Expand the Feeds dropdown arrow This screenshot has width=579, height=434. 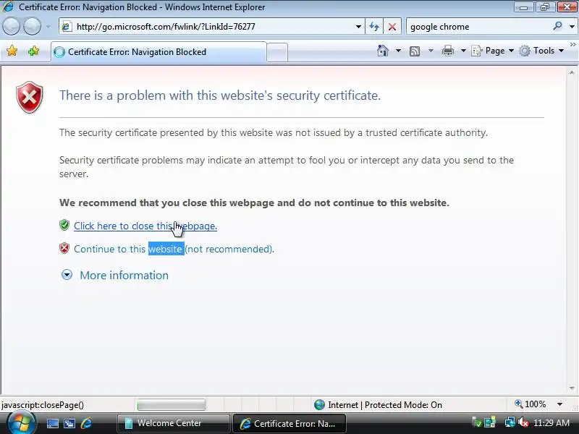tap(431, 51)
